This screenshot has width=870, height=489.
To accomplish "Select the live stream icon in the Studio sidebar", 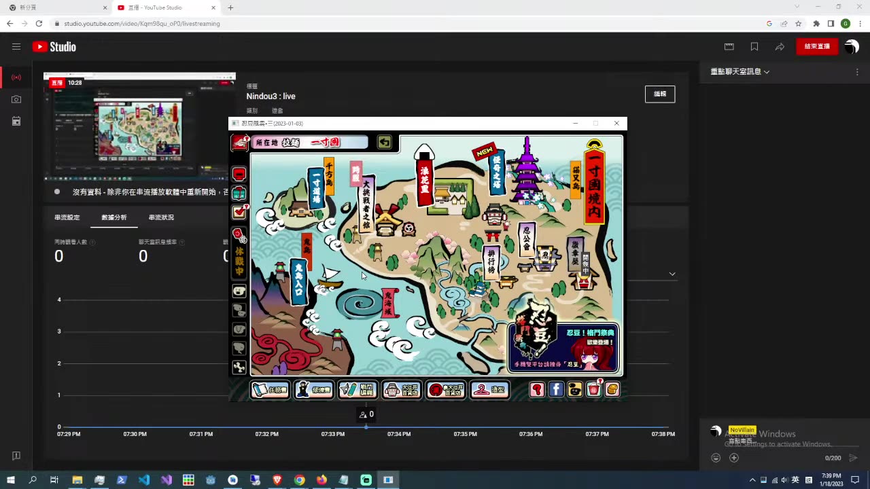I will (x=16, y=77).
